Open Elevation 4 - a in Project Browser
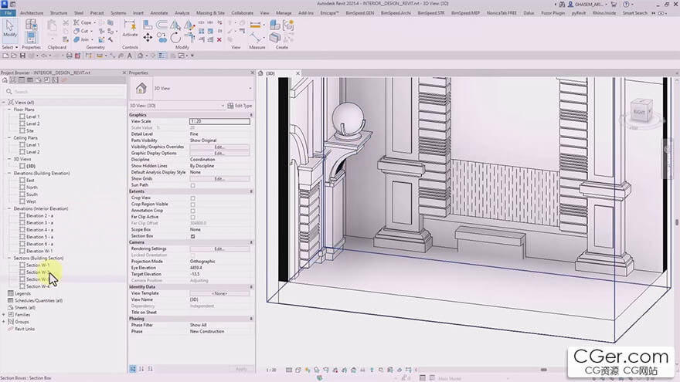Screen dimensions: 680x382 (x=39, y=230)
